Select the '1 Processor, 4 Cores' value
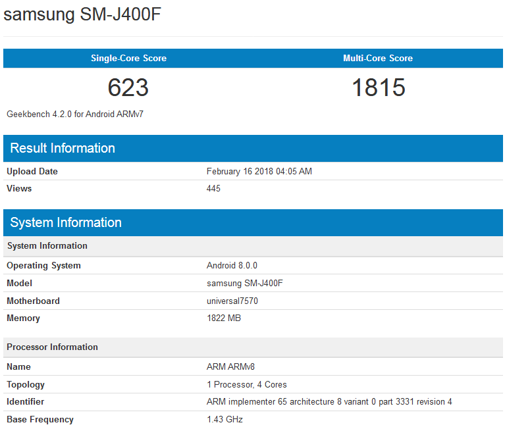This screenshot has height=427, width=505. (x=247, y=384)
